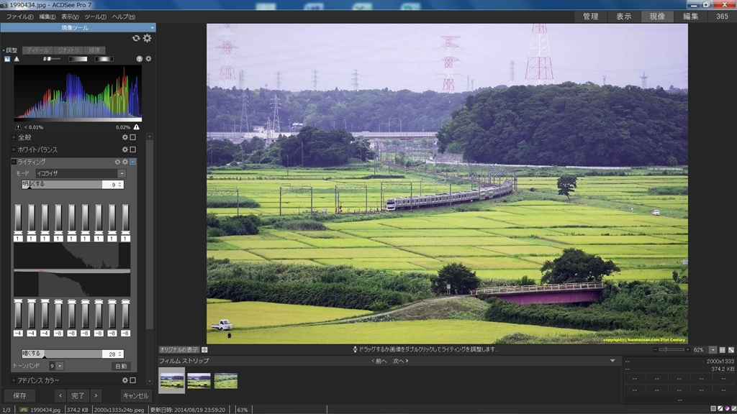Go to next image with right arrow button

click(96, 396)
